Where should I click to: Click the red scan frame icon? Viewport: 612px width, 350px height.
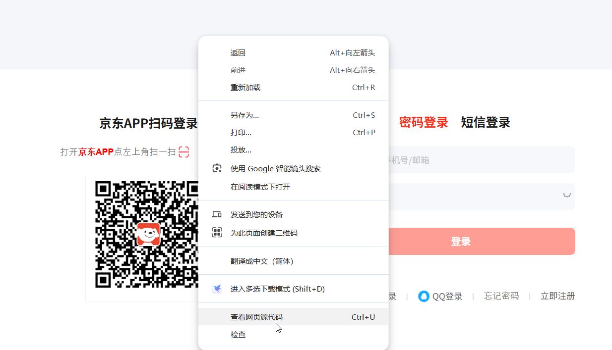pos(184,152)
